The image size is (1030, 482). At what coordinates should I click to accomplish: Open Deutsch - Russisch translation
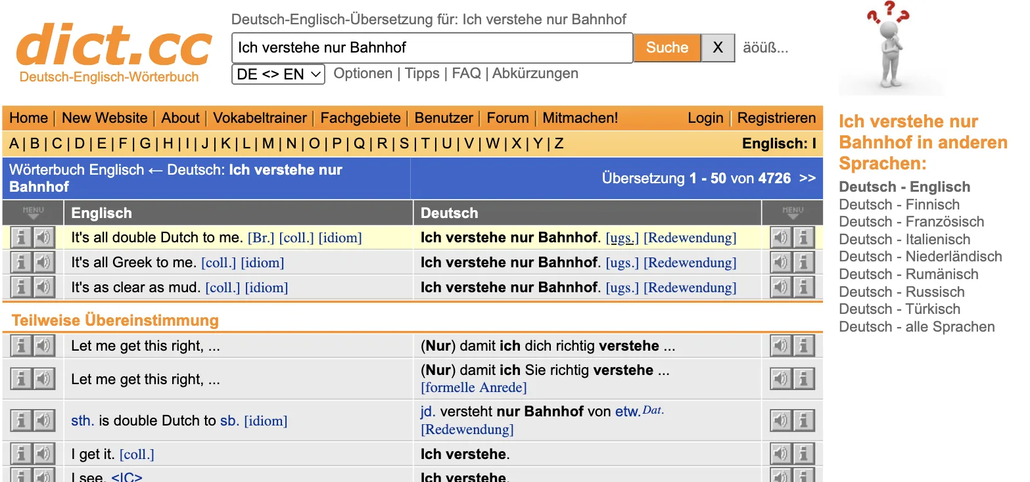coord(902,292)
